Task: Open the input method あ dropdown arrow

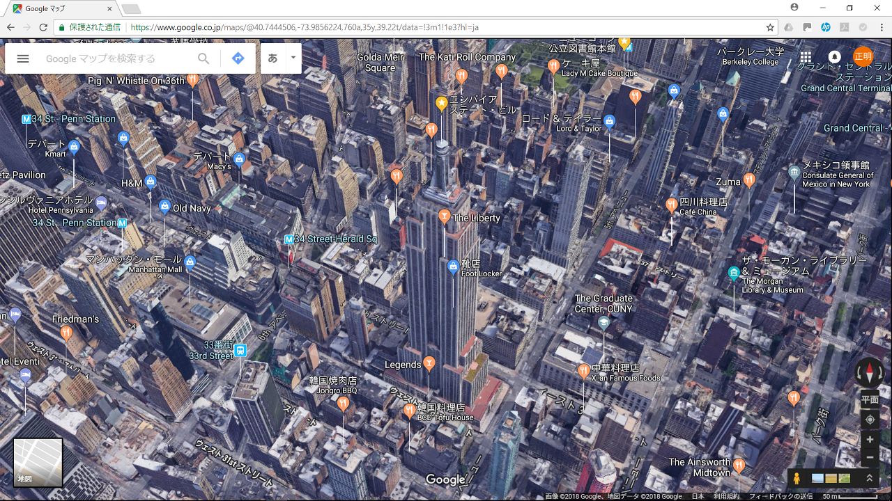Action: point(293,58)
